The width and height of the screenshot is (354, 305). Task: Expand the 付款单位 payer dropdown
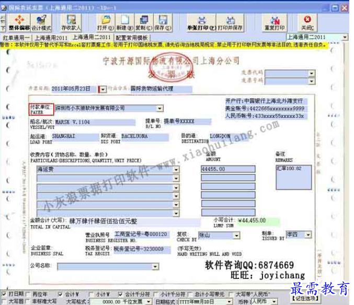click(x=160, y=109)
